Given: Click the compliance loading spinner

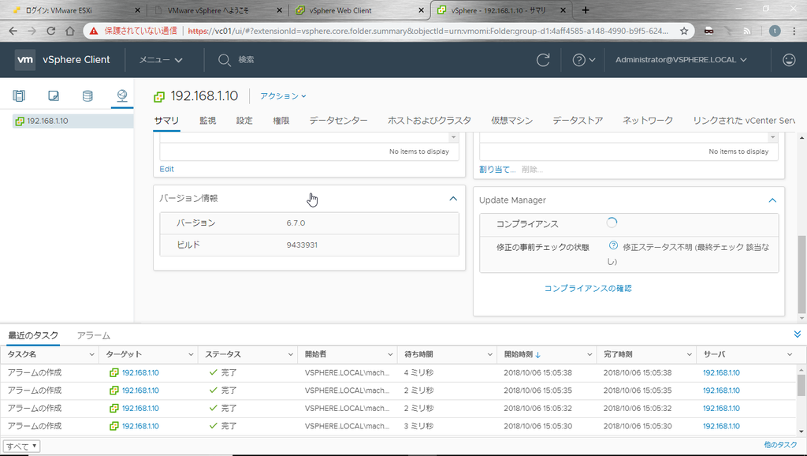Looking at the screenshot, I should [x=612, y=222].
